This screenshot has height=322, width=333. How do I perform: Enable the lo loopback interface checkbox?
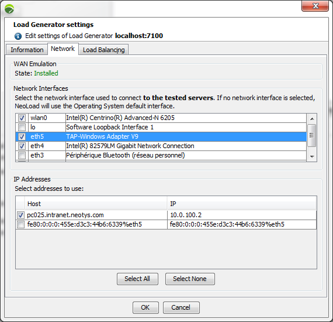22,127
